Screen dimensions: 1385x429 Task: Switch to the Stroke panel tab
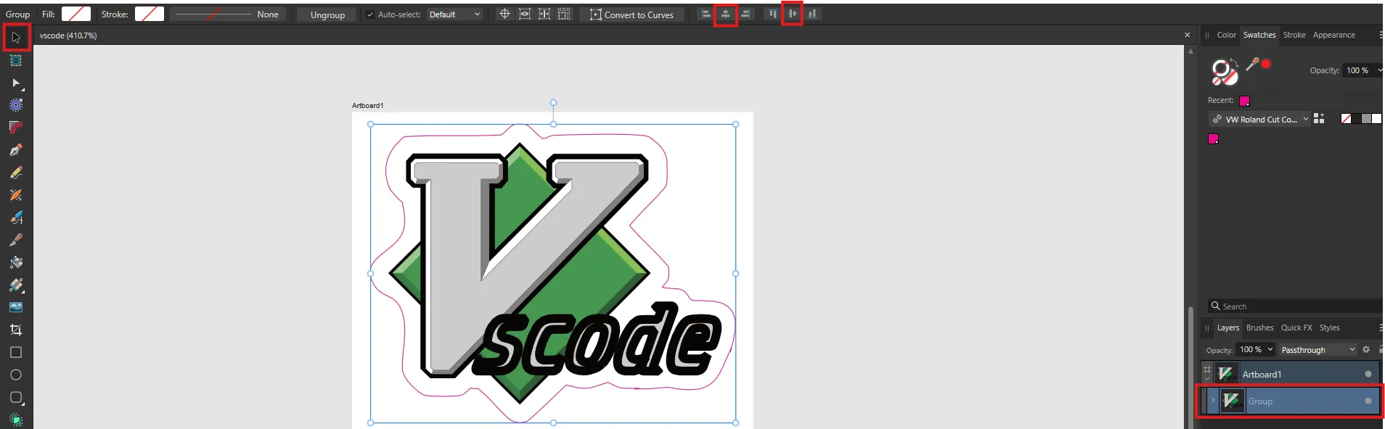click(x=1294, y=35)
